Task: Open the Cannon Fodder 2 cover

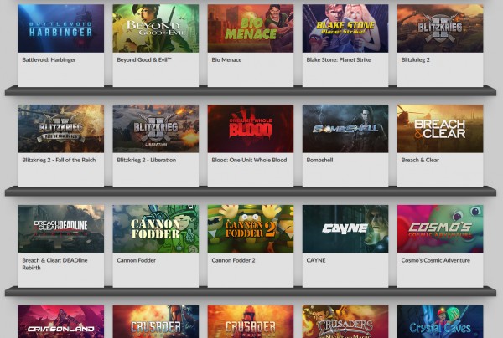Action: pyautogui.click(x=251, y=229)
